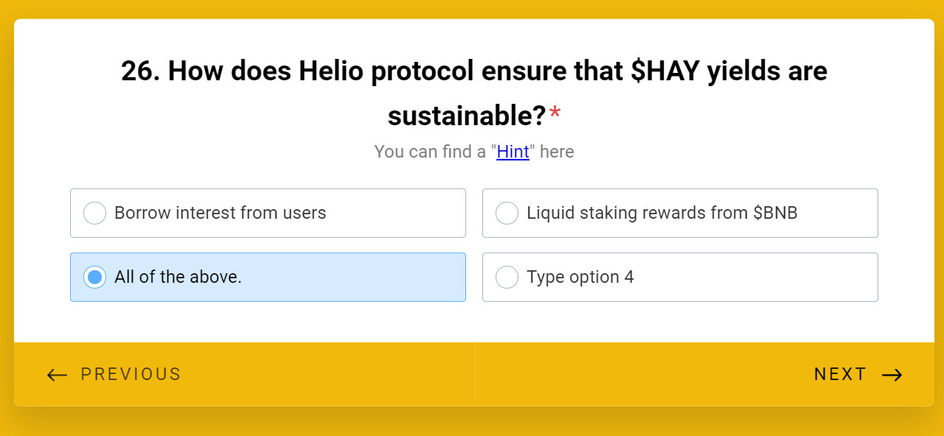Click the right arrow icon beside Next
The image size is (944, 436).
[x=892, y=376]
